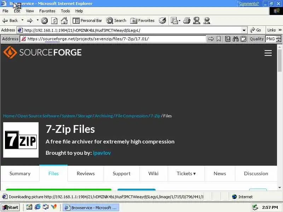
Task: Expand the Tickets tab dropdown
Action: coord(194,174)
